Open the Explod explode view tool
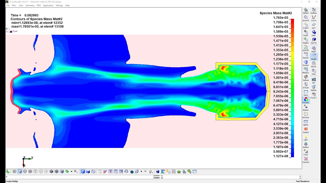The height and width of the screenshot is (183, 326). coord(306,130)
